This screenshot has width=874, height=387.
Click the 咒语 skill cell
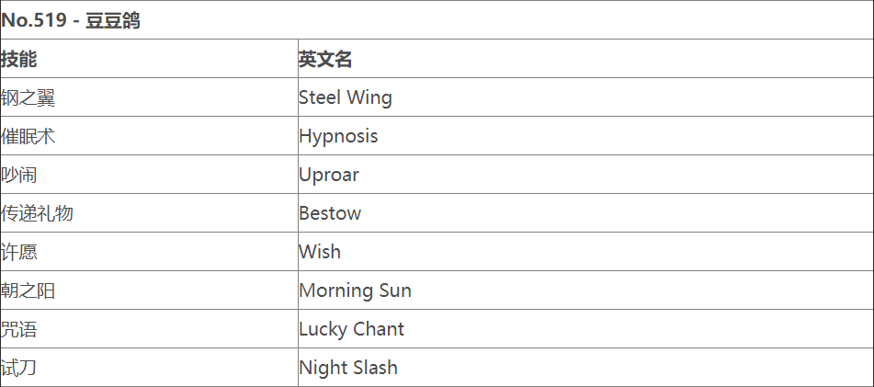tap(19, 329)
